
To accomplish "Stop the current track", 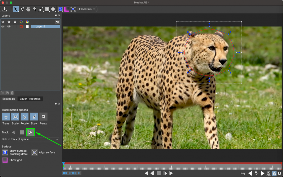I will 22,132.
